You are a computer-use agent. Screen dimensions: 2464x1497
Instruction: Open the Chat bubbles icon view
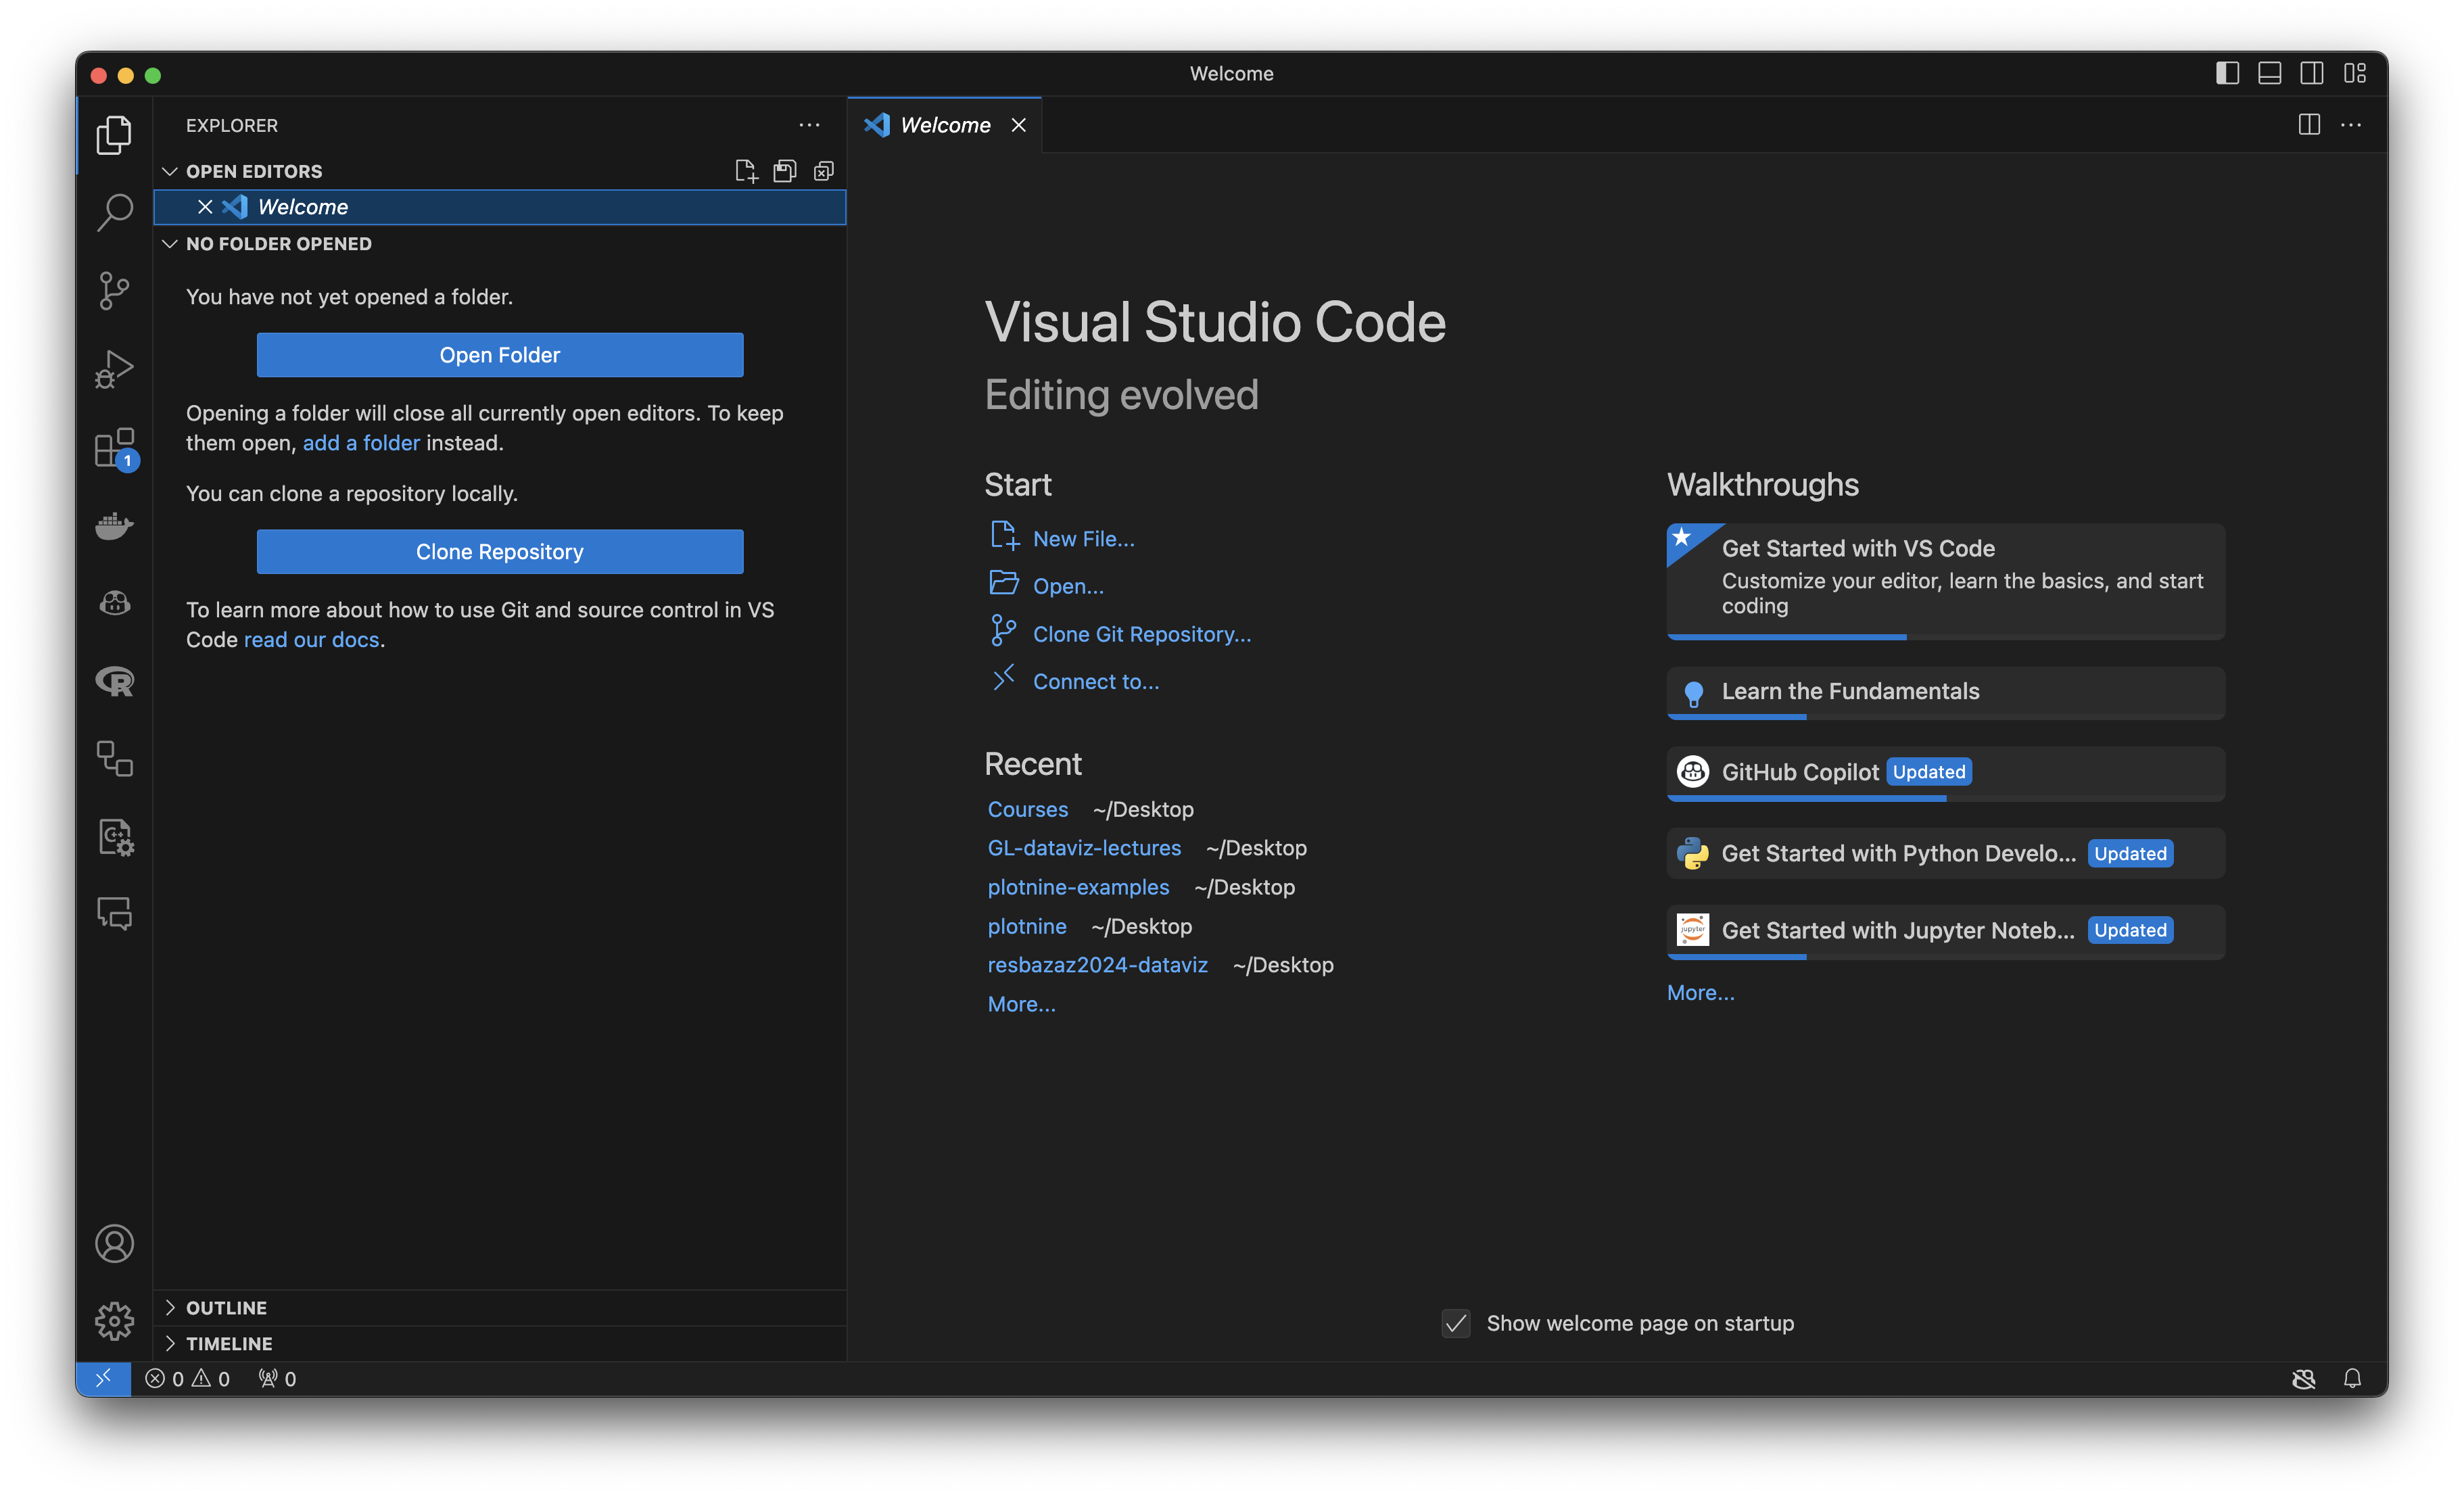click(114, 914)
